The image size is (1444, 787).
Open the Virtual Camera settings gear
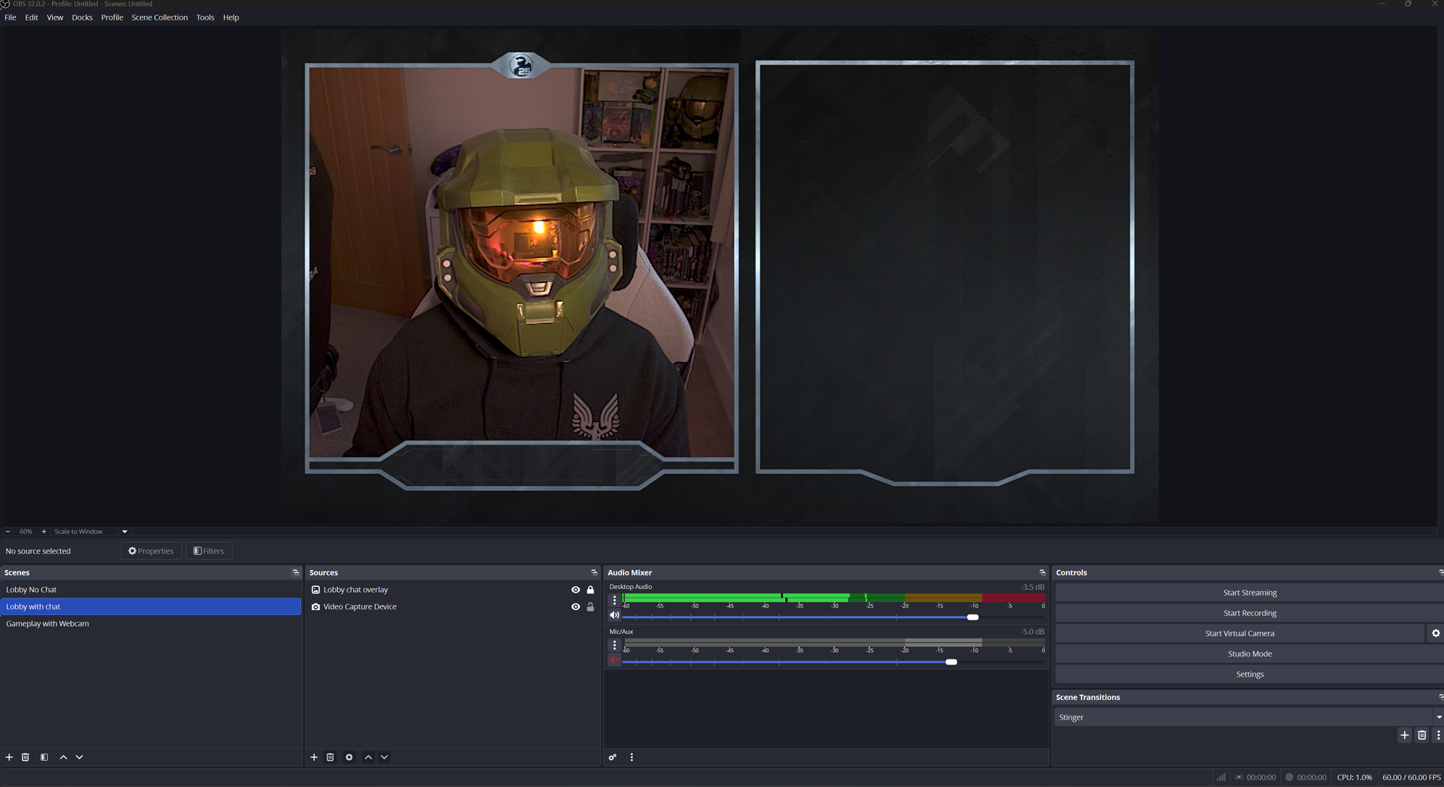(x=1435, y=633)
